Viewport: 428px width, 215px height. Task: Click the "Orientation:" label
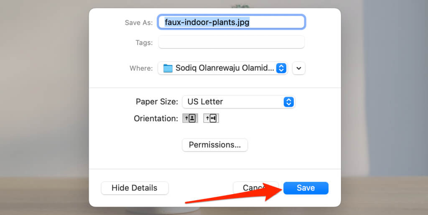(x=156, y=118)
